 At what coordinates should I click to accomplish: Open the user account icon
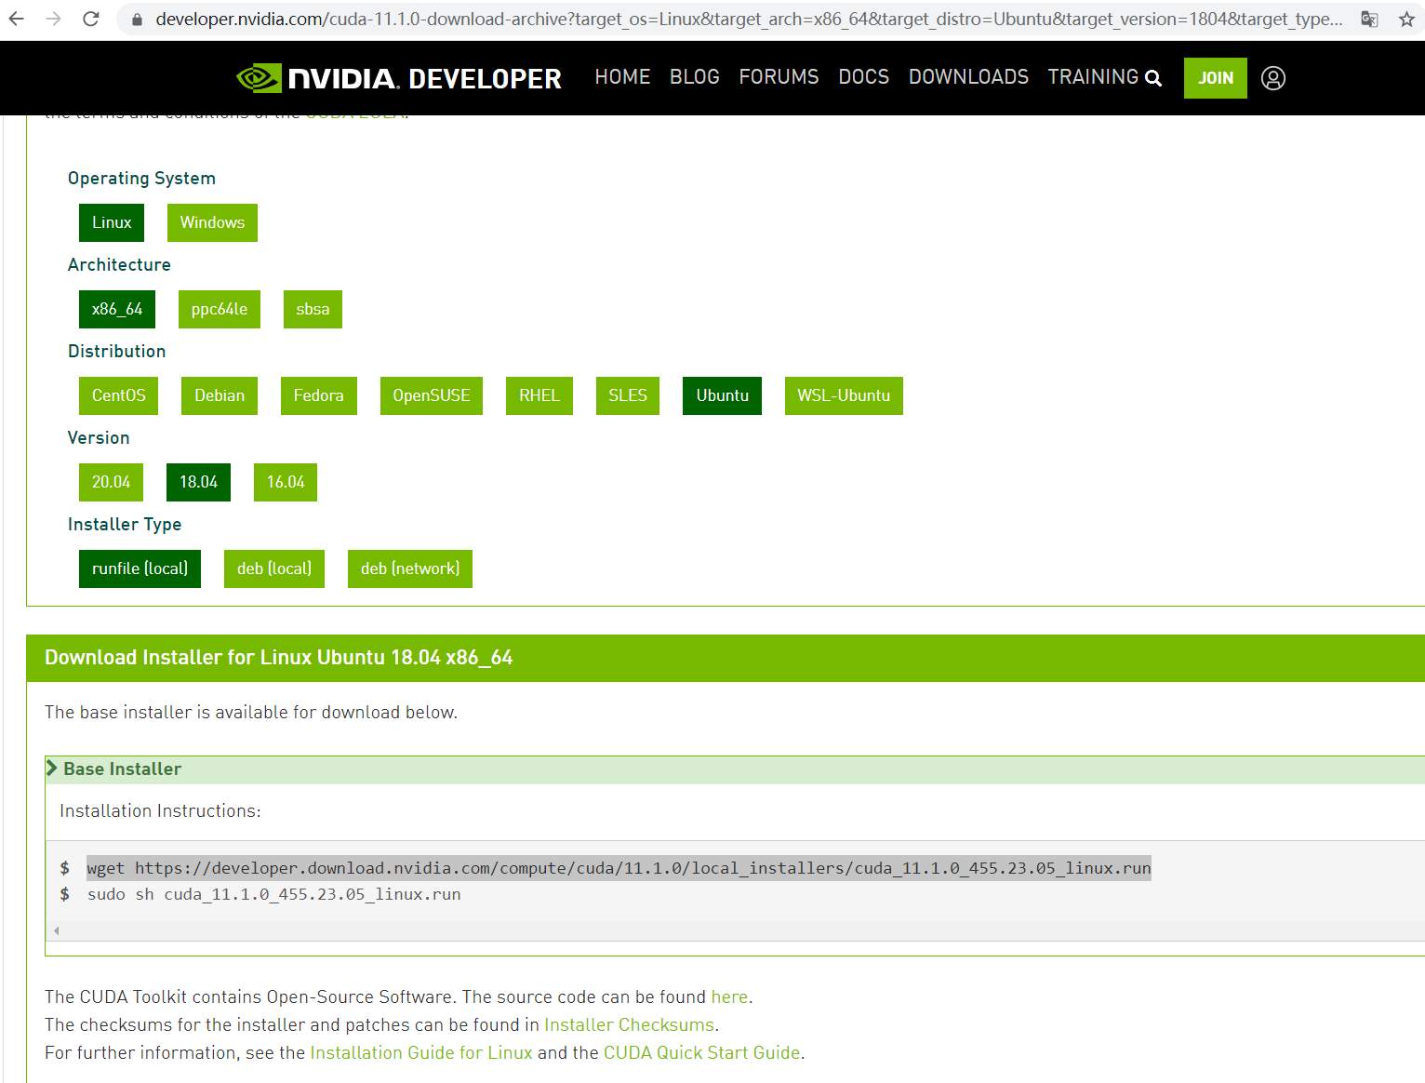(x=1273, y=78)
